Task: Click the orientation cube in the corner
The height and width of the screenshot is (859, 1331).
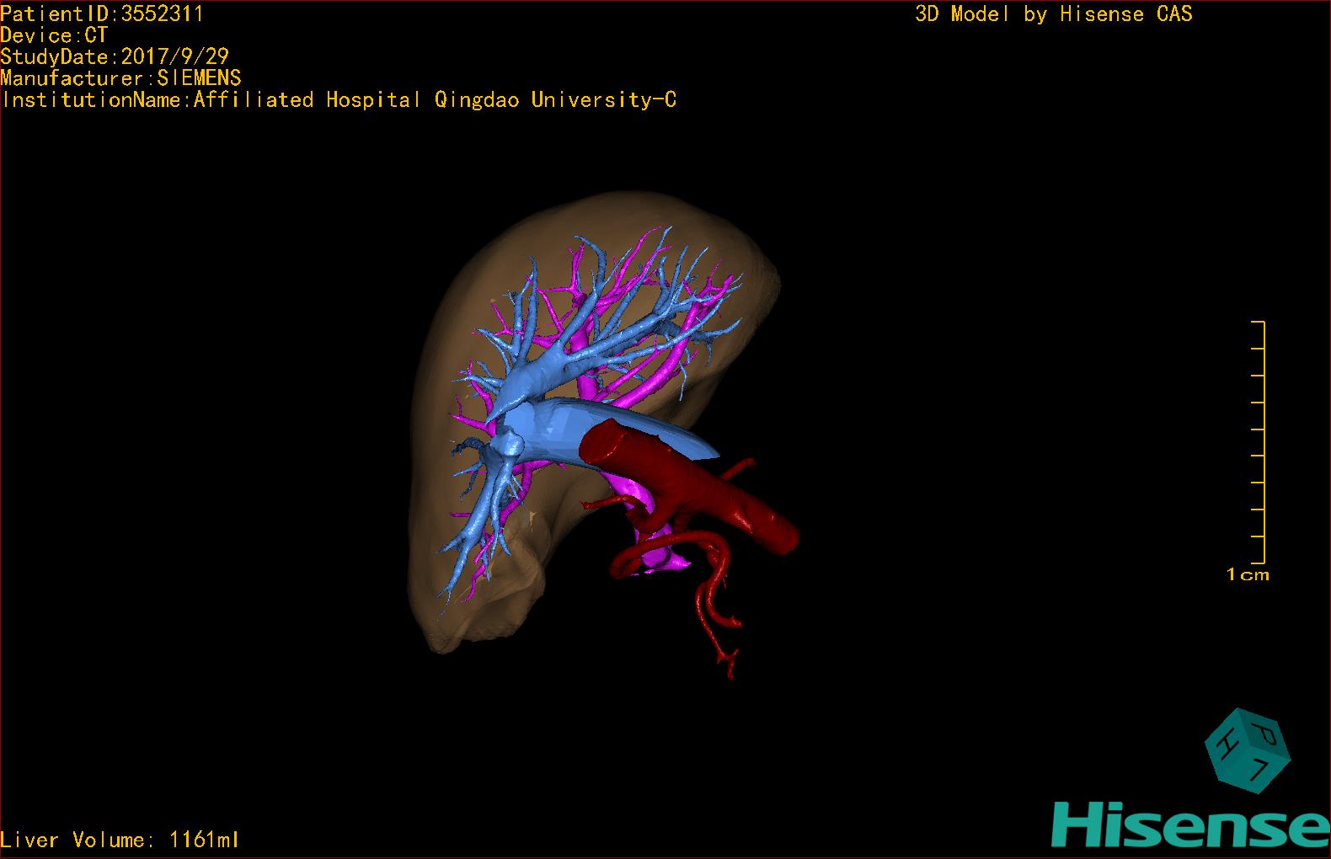Action: (x=1248, y=750)
